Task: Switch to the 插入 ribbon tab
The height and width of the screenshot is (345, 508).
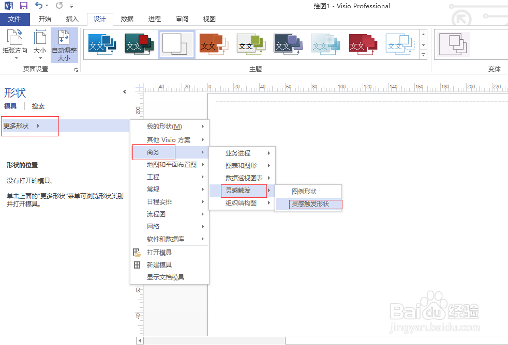Action: [72, 19]
